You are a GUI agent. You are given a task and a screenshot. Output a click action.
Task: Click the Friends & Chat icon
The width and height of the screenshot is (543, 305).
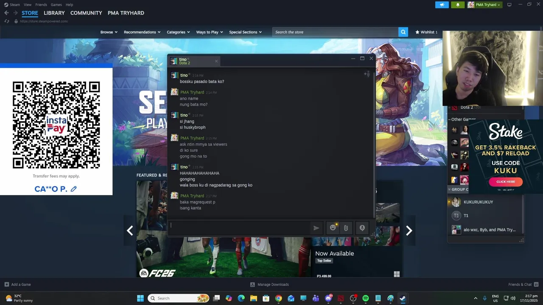536,284
